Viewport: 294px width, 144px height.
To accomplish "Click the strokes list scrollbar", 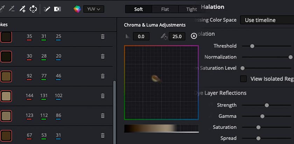I will pyautogui.click(x=114, y=112).
